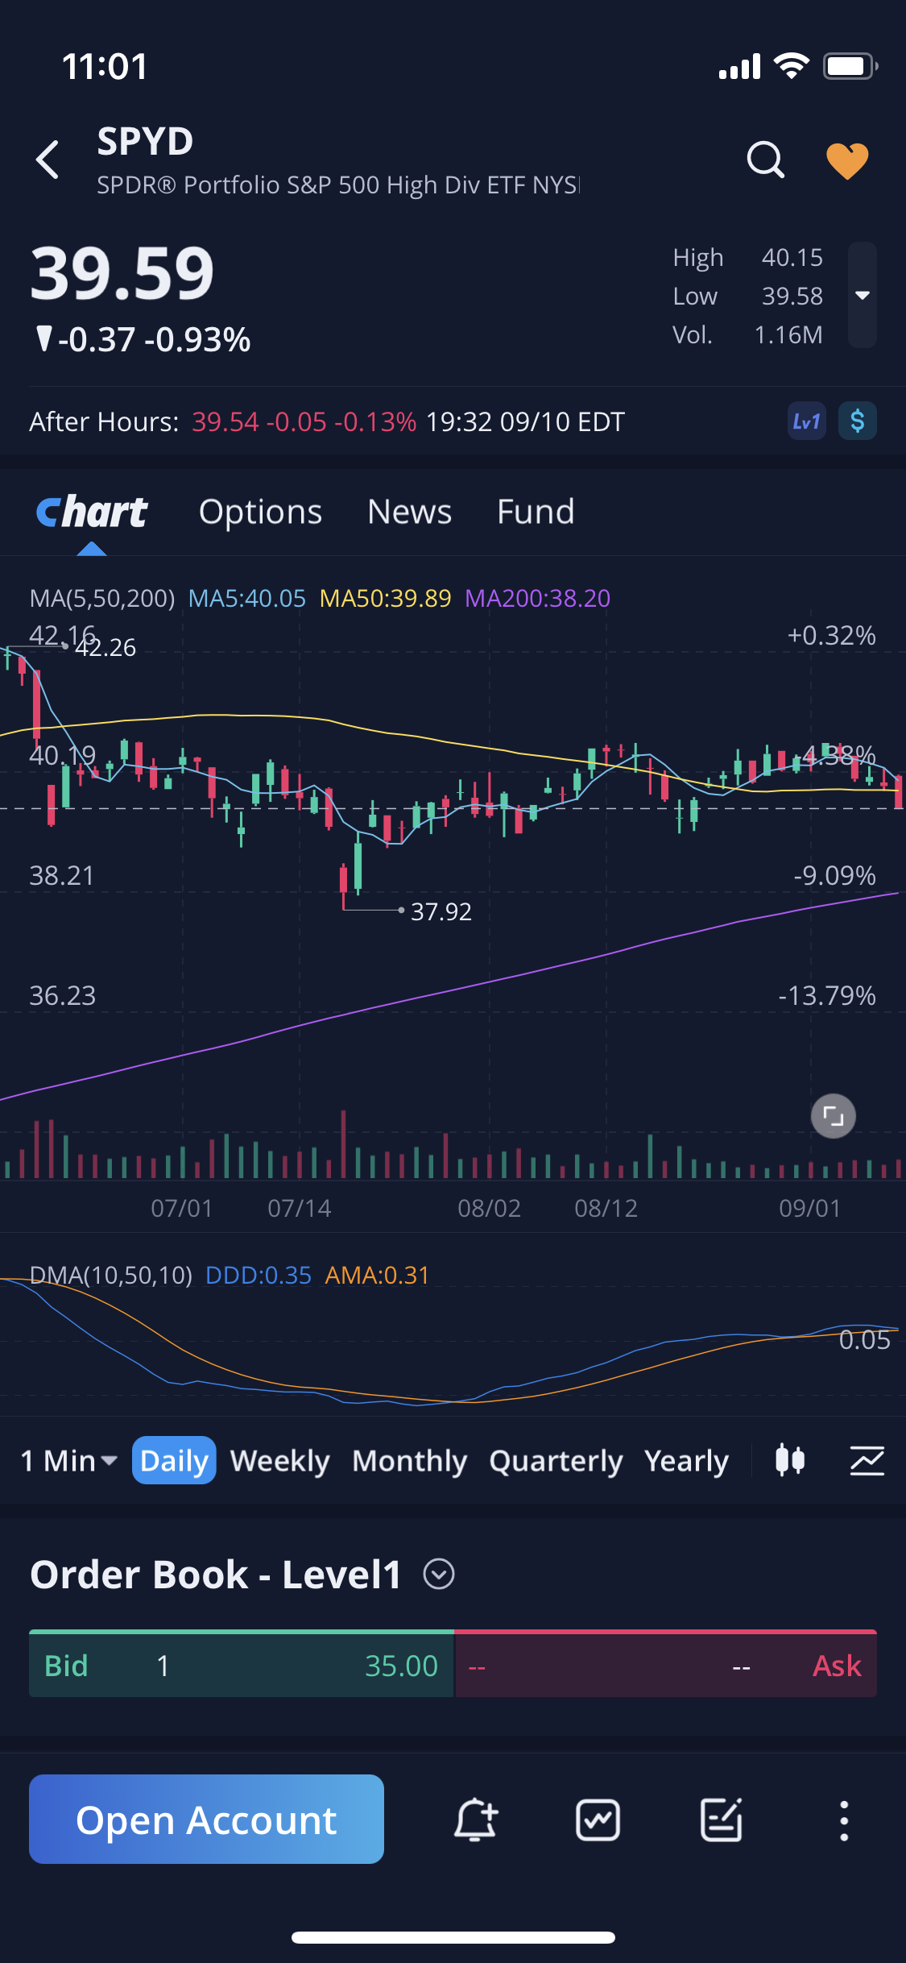Tap the Lv1 quote level badge
This screenshot has height=1963, width=906.
point(806,421)
